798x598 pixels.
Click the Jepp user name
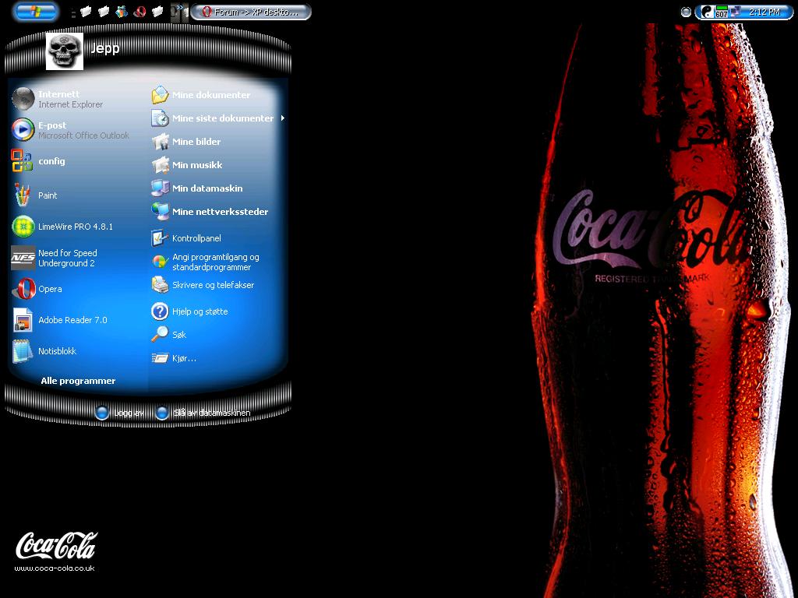[x=105, y=48]
